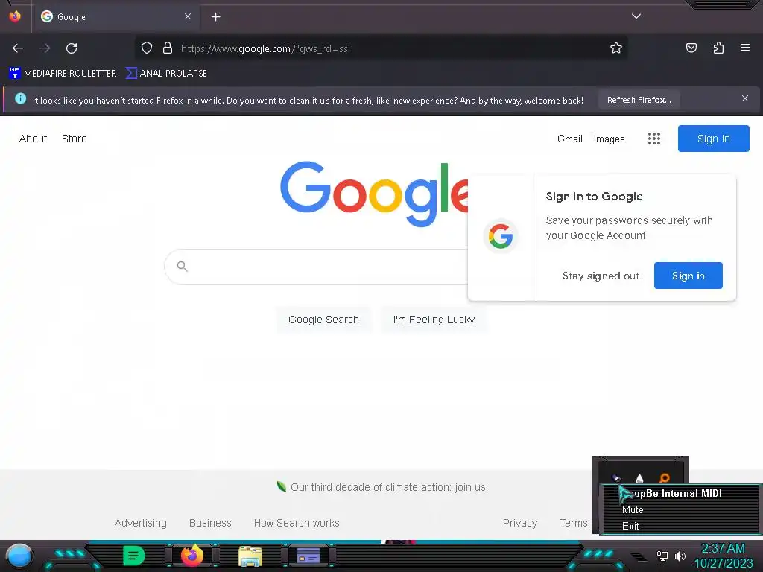Image resolution: width=763 pixels, height=572 pixels.
Task: Click the Google Search button
Action: pos(323,320)
